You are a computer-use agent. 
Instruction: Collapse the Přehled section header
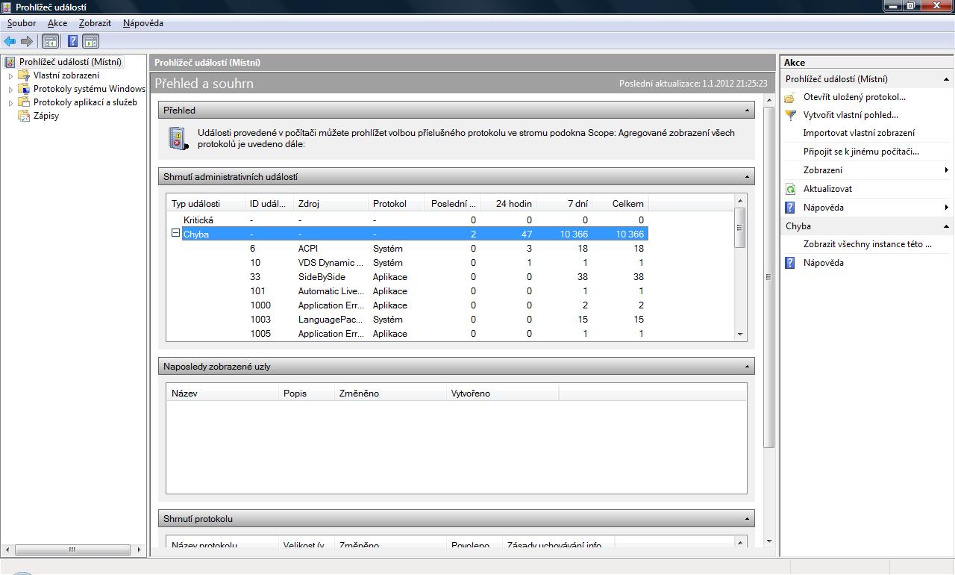coord(747,111)
